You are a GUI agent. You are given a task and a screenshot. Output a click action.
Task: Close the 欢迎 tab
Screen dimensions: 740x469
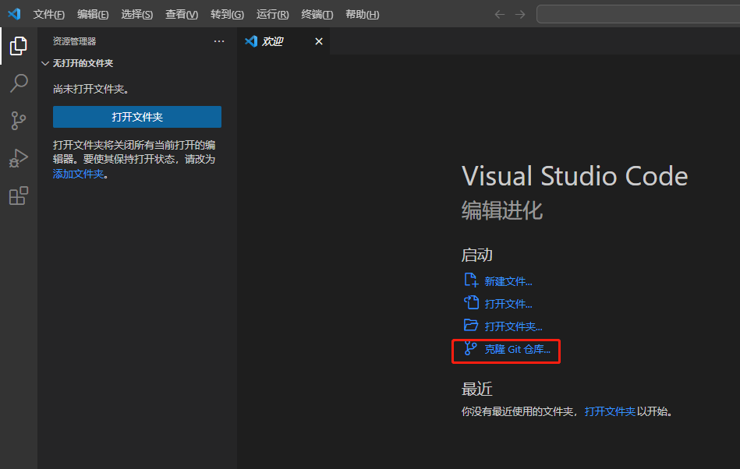[319, 41]
